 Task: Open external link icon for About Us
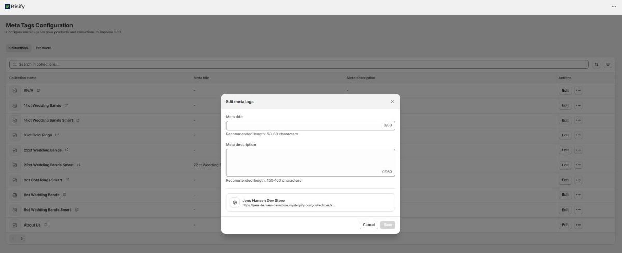(x=46, y=225)
